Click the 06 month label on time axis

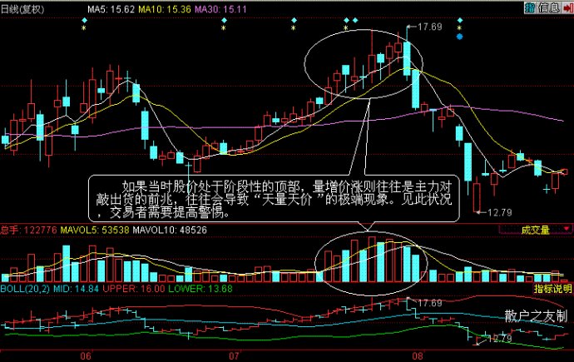86,356
